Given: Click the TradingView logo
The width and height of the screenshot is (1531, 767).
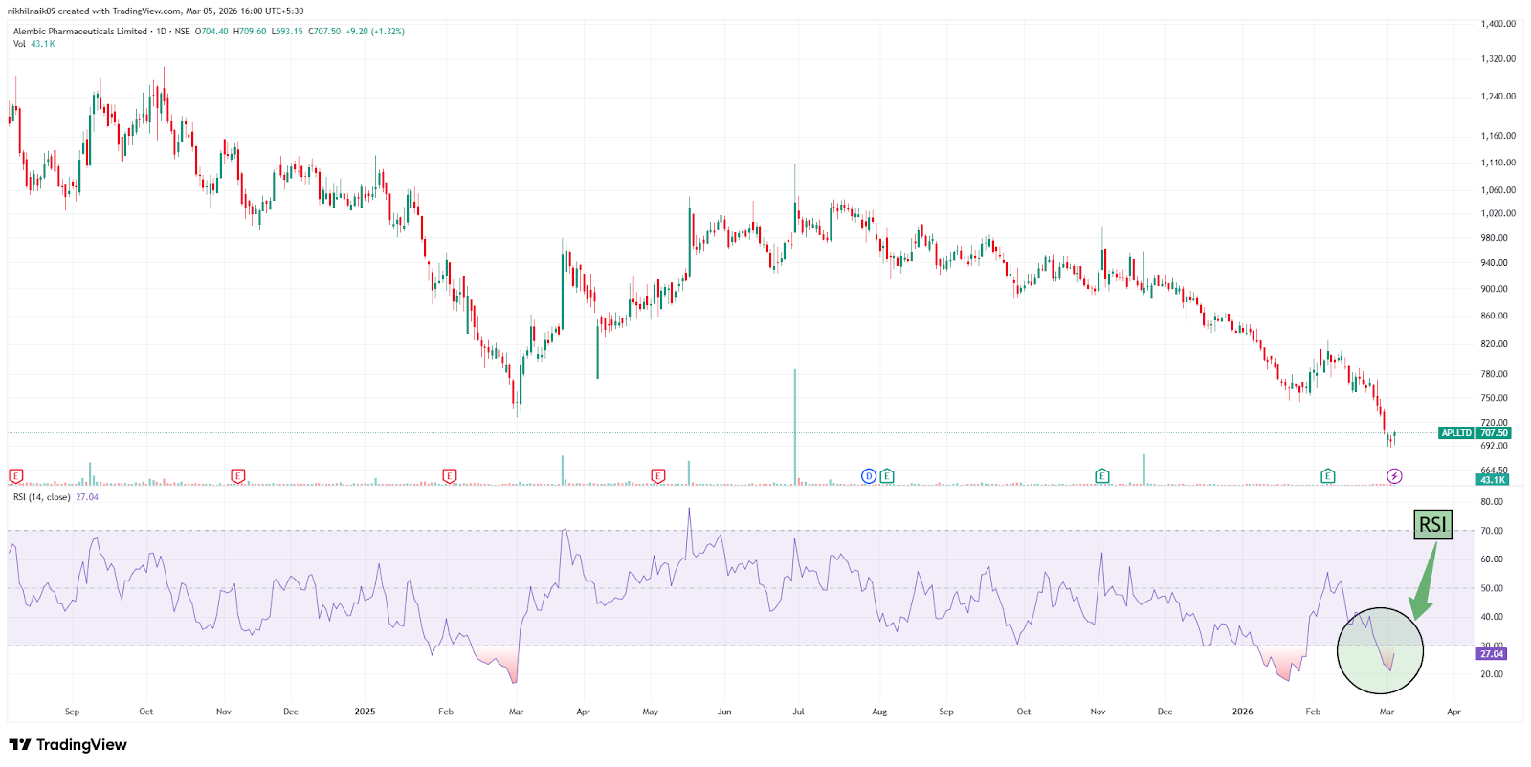Looking at the screenshot, I should pos(68,744).
